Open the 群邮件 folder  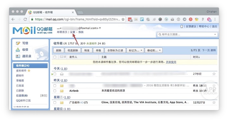click(20, 76)
